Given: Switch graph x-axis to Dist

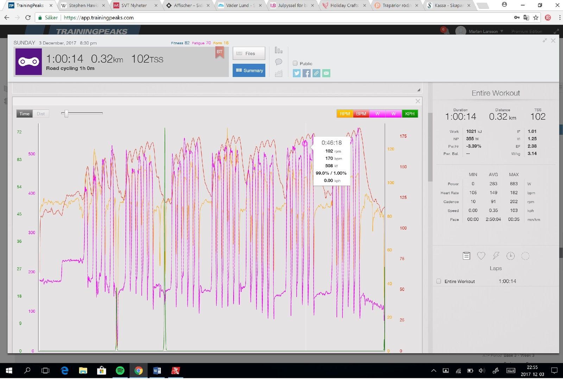Looking at the screenshot, I should pos(41,114).
